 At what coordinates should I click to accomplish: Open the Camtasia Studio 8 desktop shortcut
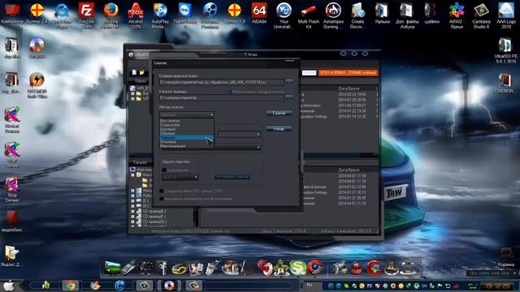pos(481,15)
